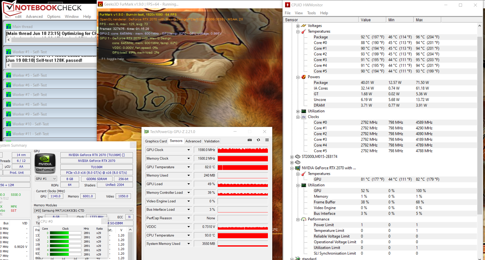485x260 pixels.
Task: Click the CPU Temperatures thermometer icon above Package
Action: click(304, 31)
